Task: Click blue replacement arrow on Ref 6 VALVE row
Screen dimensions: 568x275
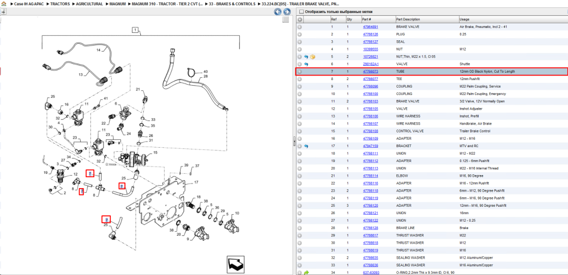Action: click(306, 64)
